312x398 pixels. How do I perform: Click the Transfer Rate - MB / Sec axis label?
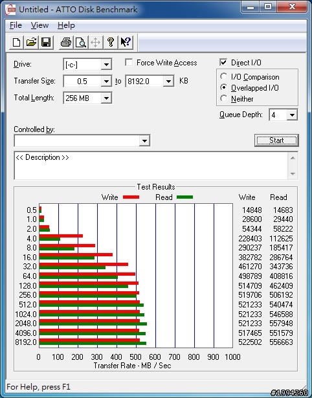tap(132, 366)
